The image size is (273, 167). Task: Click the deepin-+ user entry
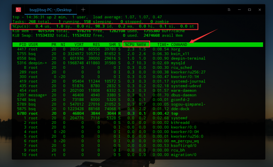(38, 63)
